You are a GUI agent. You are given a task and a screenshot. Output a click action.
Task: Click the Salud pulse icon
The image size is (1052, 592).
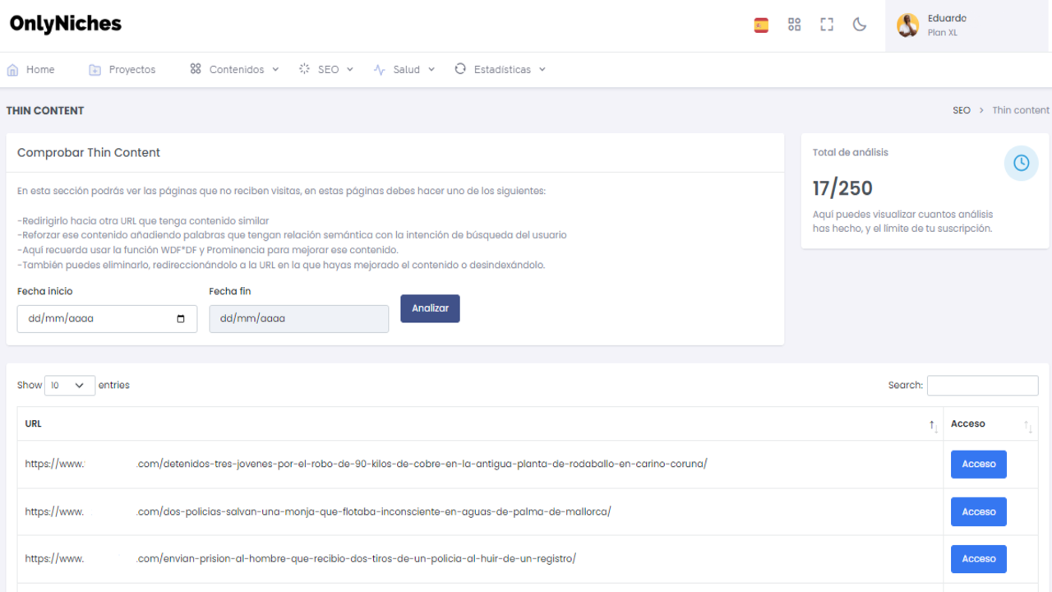click(379, 70)
